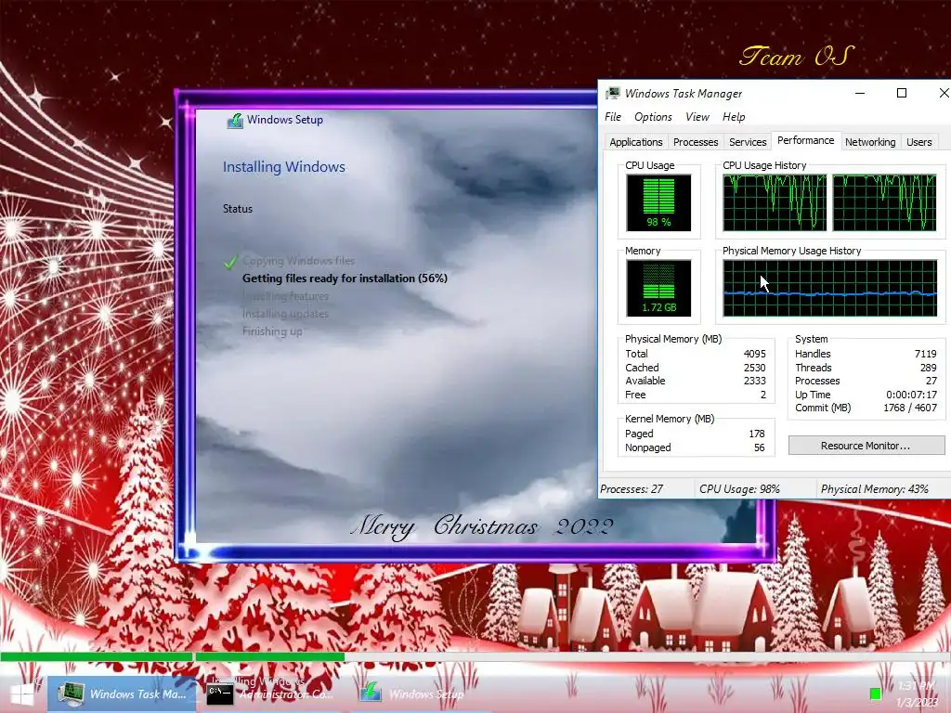The width and height of the screenshot is (951, 713).
Task: Open the File menu in Task Manager
Action: coord(613,117)
